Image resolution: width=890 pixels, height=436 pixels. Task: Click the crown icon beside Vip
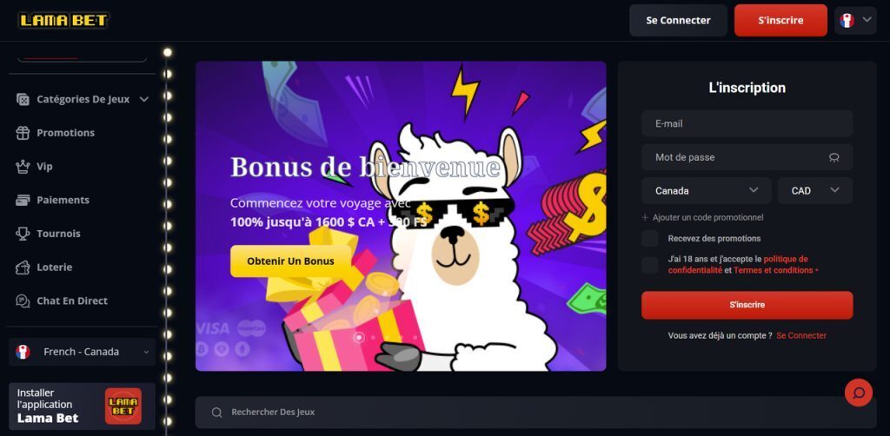(23, 166)
